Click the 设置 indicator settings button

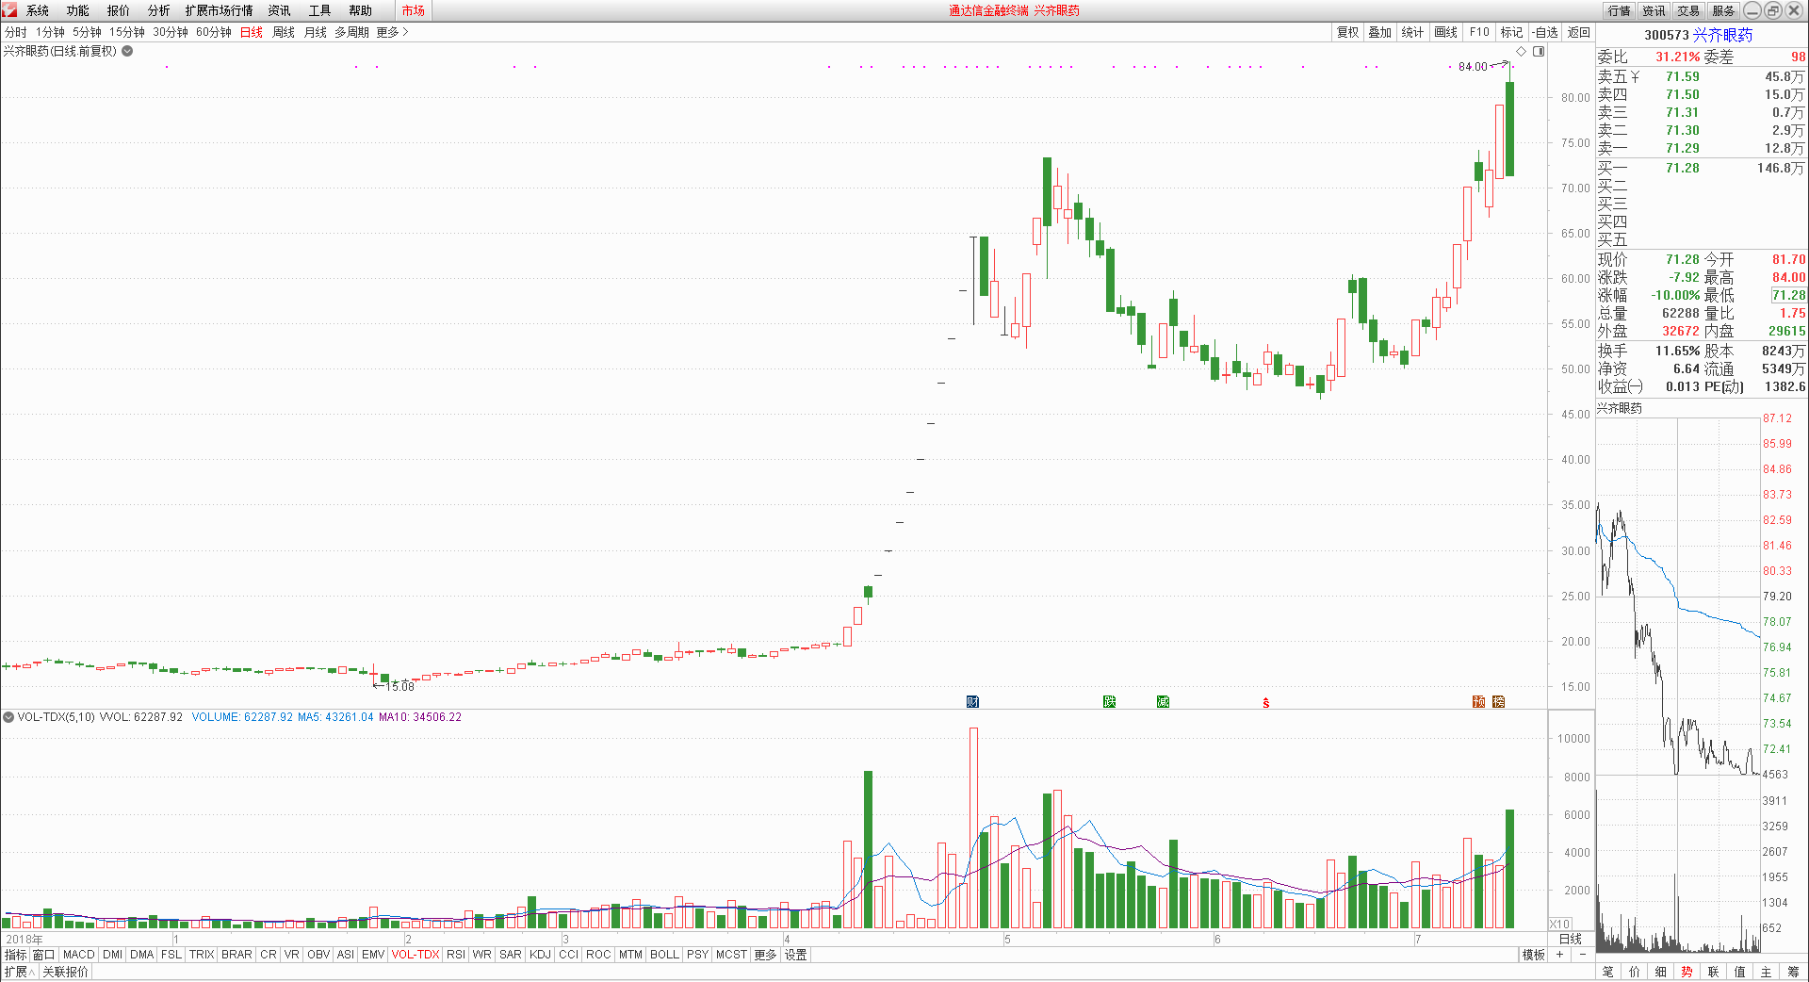pyautogui.click(x=796, y=955)
